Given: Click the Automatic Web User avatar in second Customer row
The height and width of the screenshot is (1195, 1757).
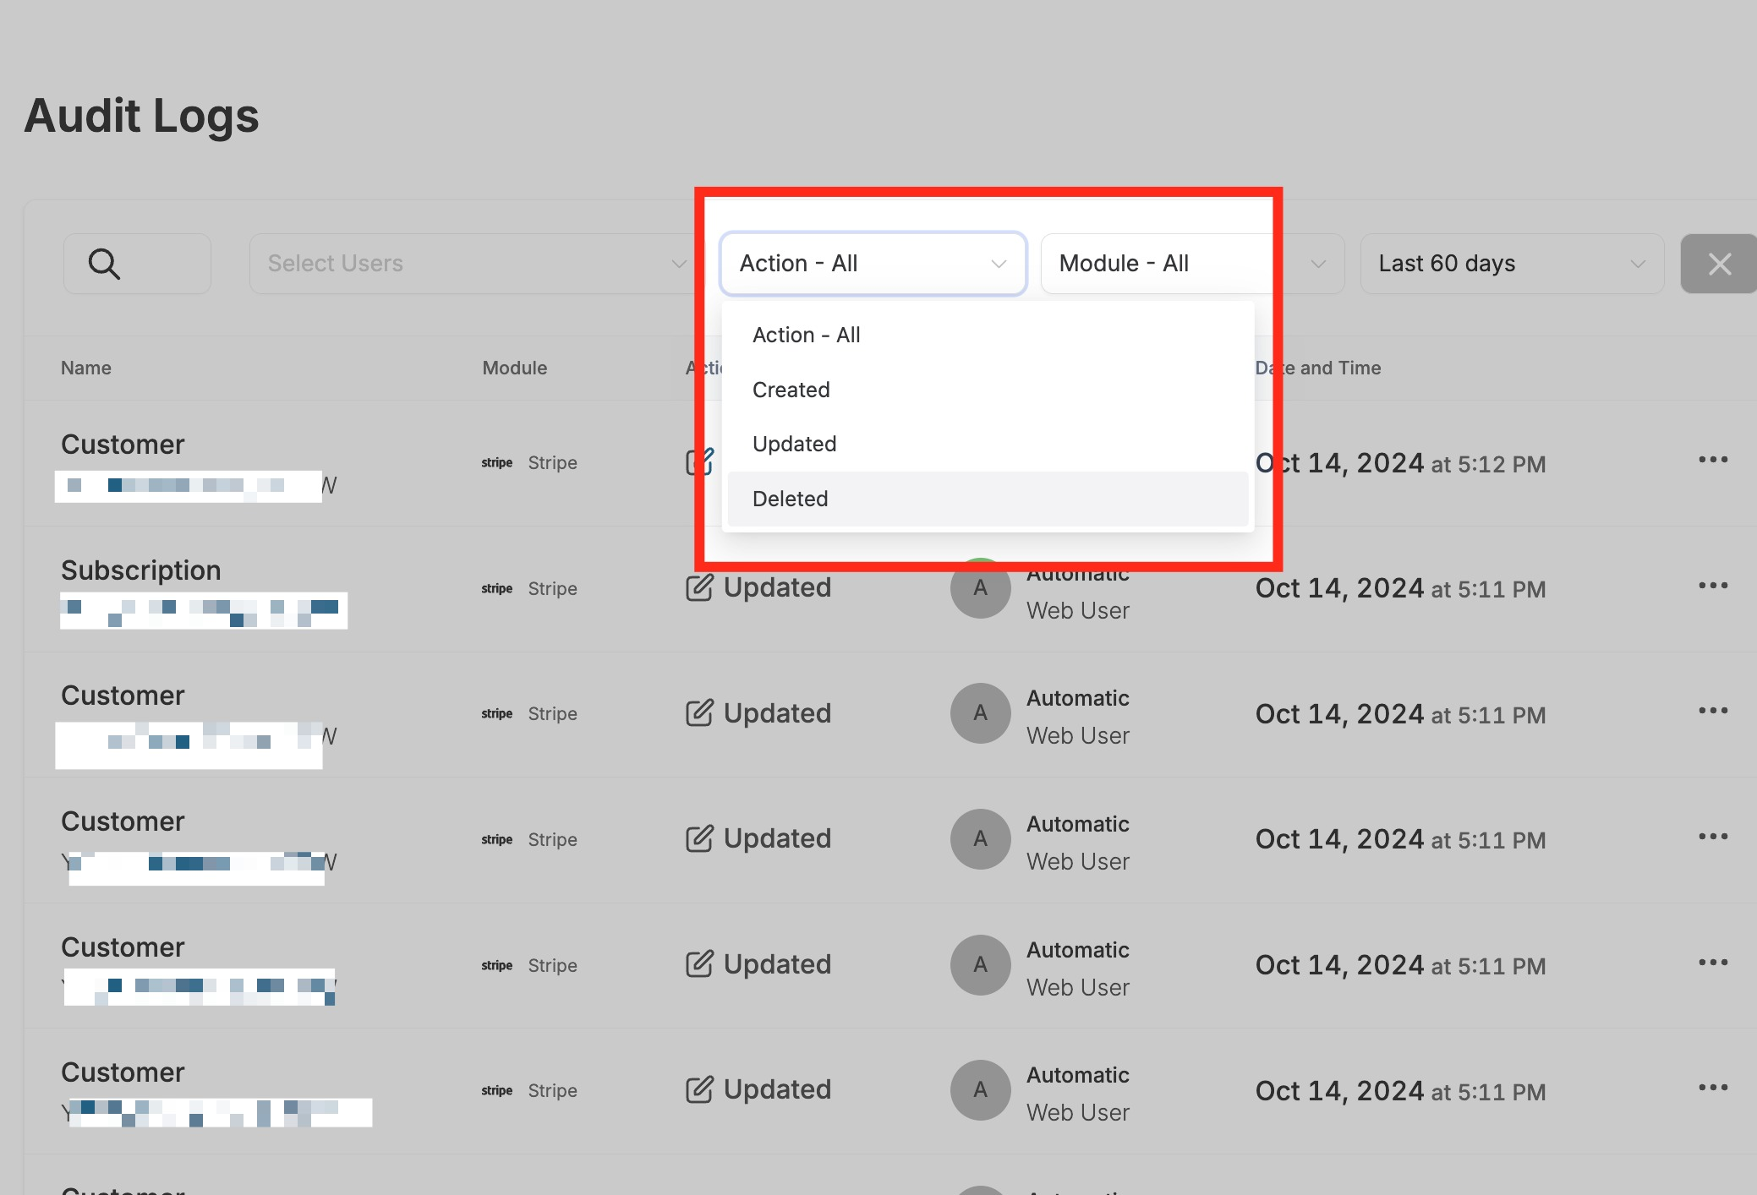Looking at the screenshot, I should 980,713.
